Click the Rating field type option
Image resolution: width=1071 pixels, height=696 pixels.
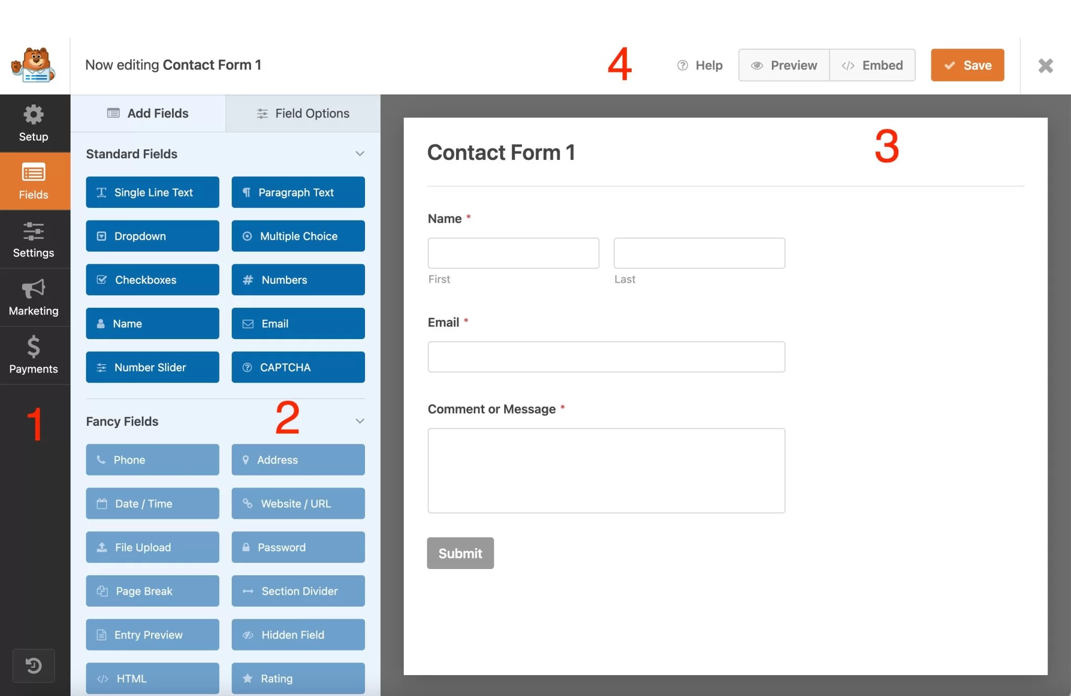298,677
